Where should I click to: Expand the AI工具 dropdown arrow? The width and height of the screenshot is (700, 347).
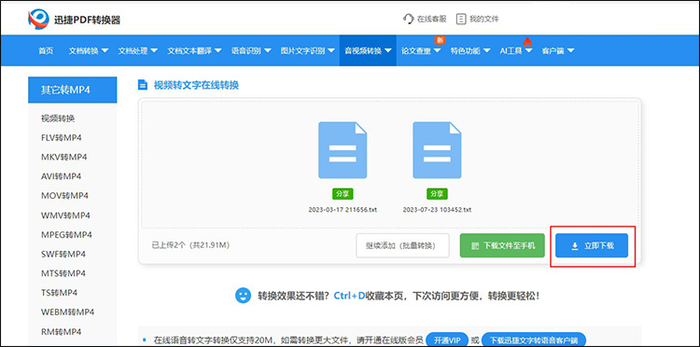point(528,51)
